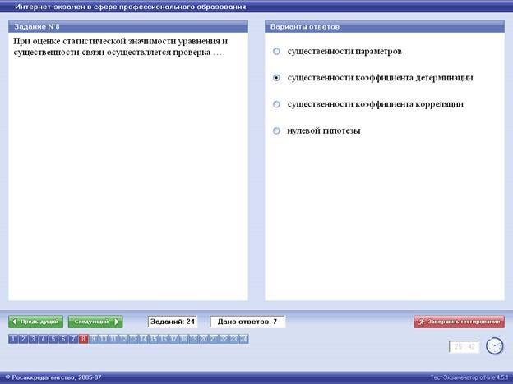Go to question 18 tile
513x384 pixels.
(183, 339)
